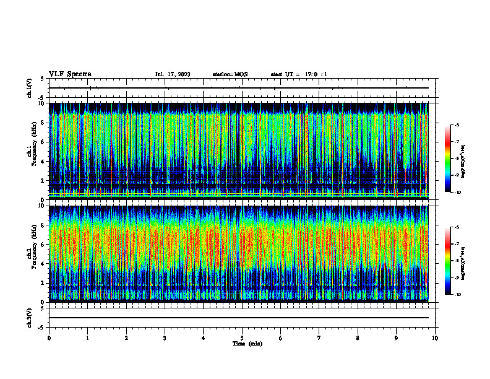Click the "8" kHz tick on ch.1 frequency axis
This screenshot has width=490, height=379.
43,123
